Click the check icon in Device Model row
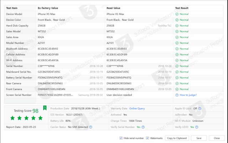Image resolution: width=228 pixels, height=143 pixels. (x=177, y=14)
